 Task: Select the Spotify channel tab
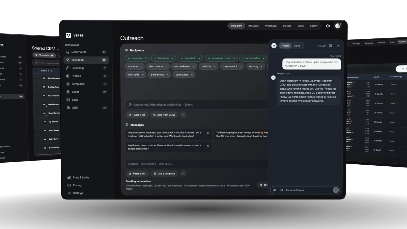point(314,26)
